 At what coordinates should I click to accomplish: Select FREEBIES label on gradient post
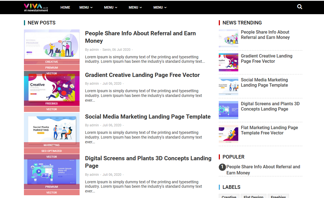click(x=52, y=103)
